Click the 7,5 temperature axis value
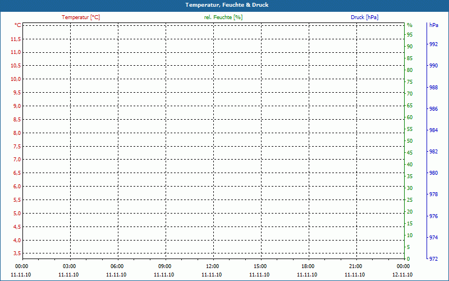Image resolution: width=449 pixels, height=281 pixels. click(17, 147)
